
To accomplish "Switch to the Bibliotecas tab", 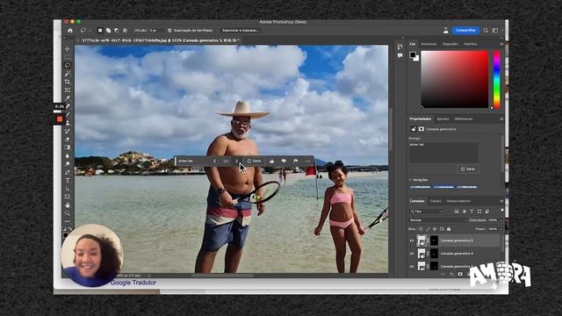I will point(464,118).
